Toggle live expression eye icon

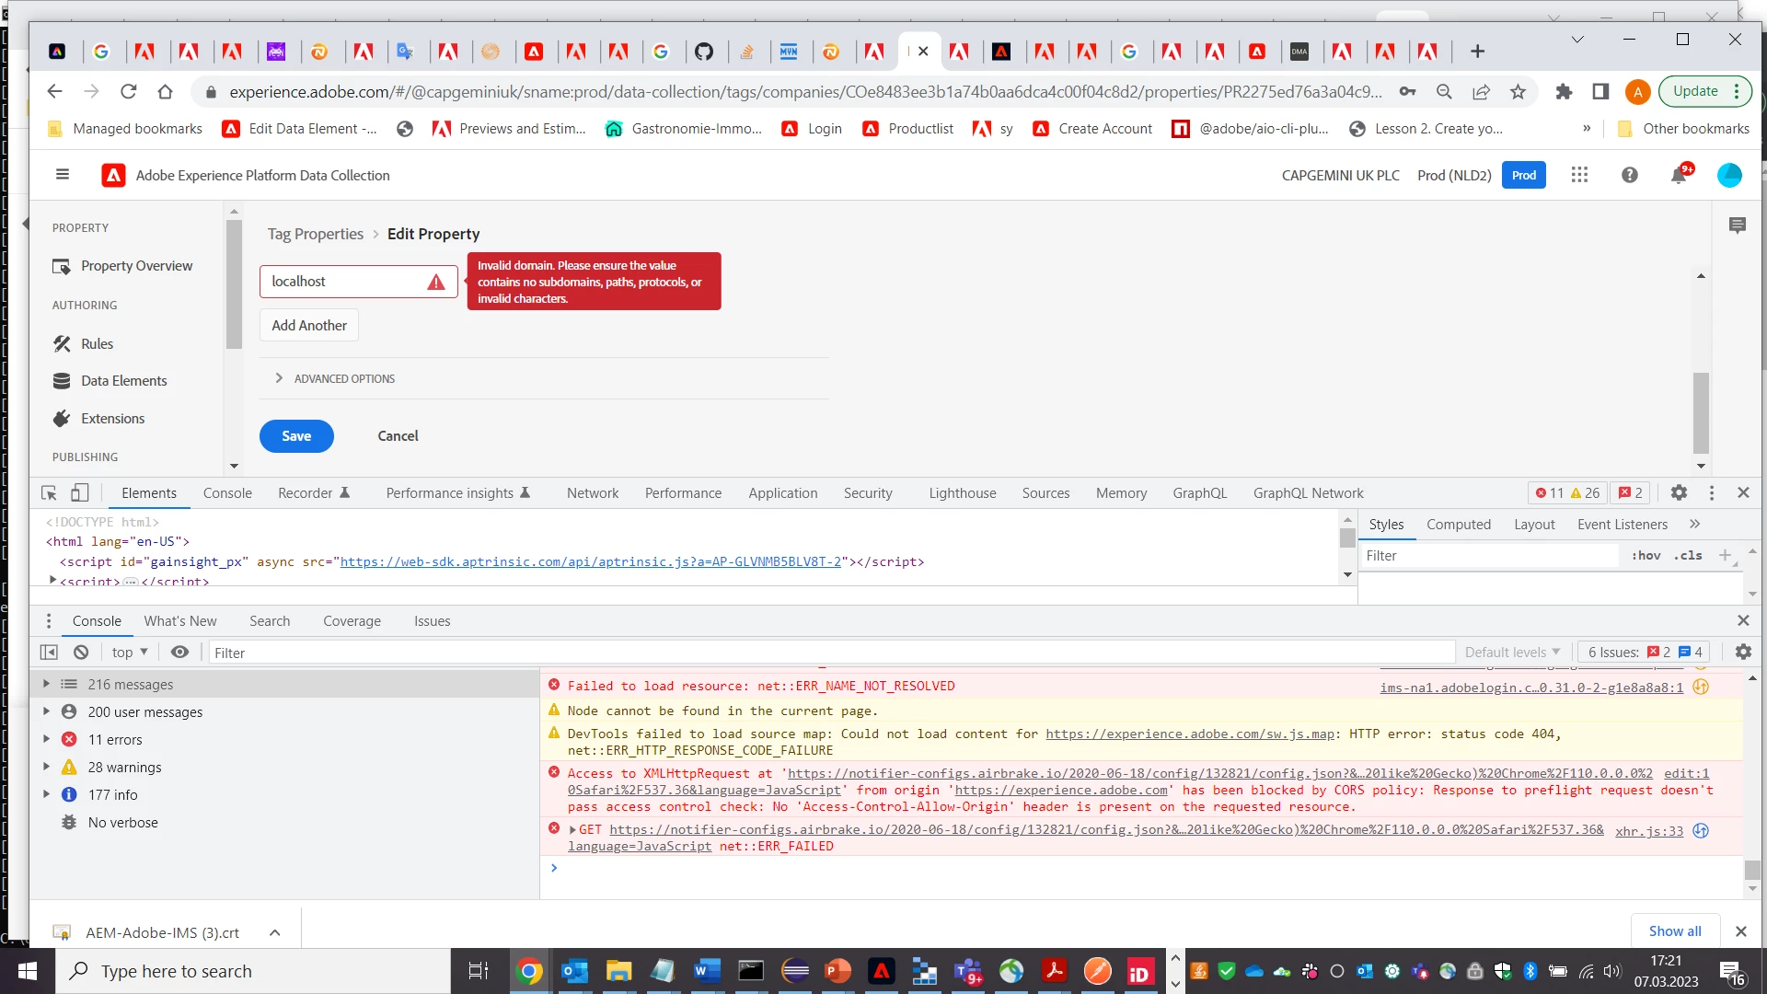click(179, 653)
